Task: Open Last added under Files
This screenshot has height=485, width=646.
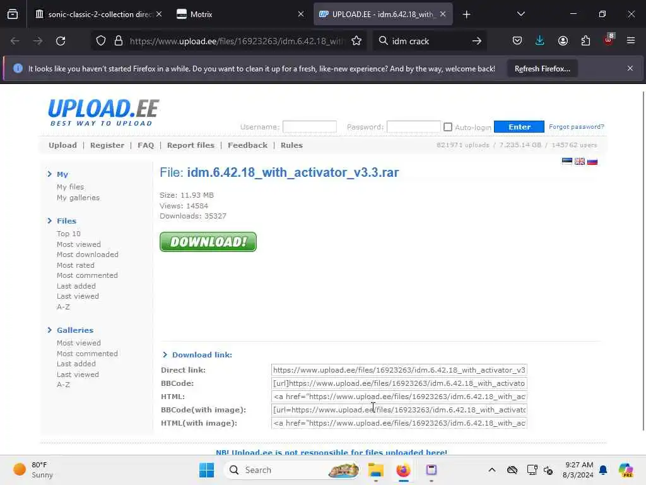Action: click(x=76, y=286)
